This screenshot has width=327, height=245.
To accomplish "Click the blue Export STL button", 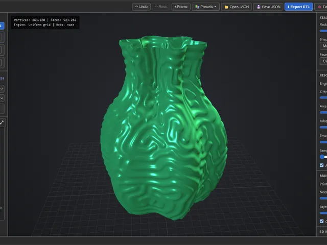I will tap(298, 7).
